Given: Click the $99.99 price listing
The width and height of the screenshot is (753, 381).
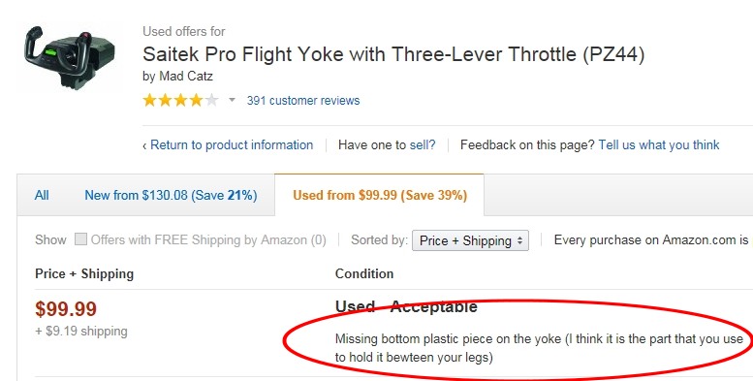Looking at the screenshot, I should [x=66, y=309].
